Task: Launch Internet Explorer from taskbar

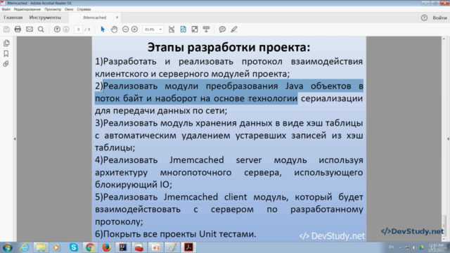Action: pos(25,247)
